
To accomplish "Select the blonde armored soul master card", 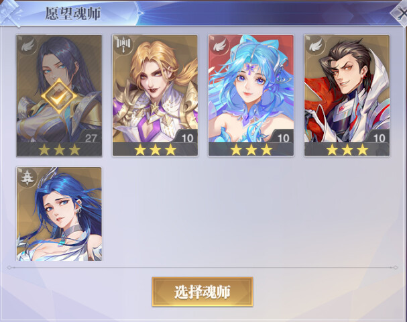I will 155,95.
